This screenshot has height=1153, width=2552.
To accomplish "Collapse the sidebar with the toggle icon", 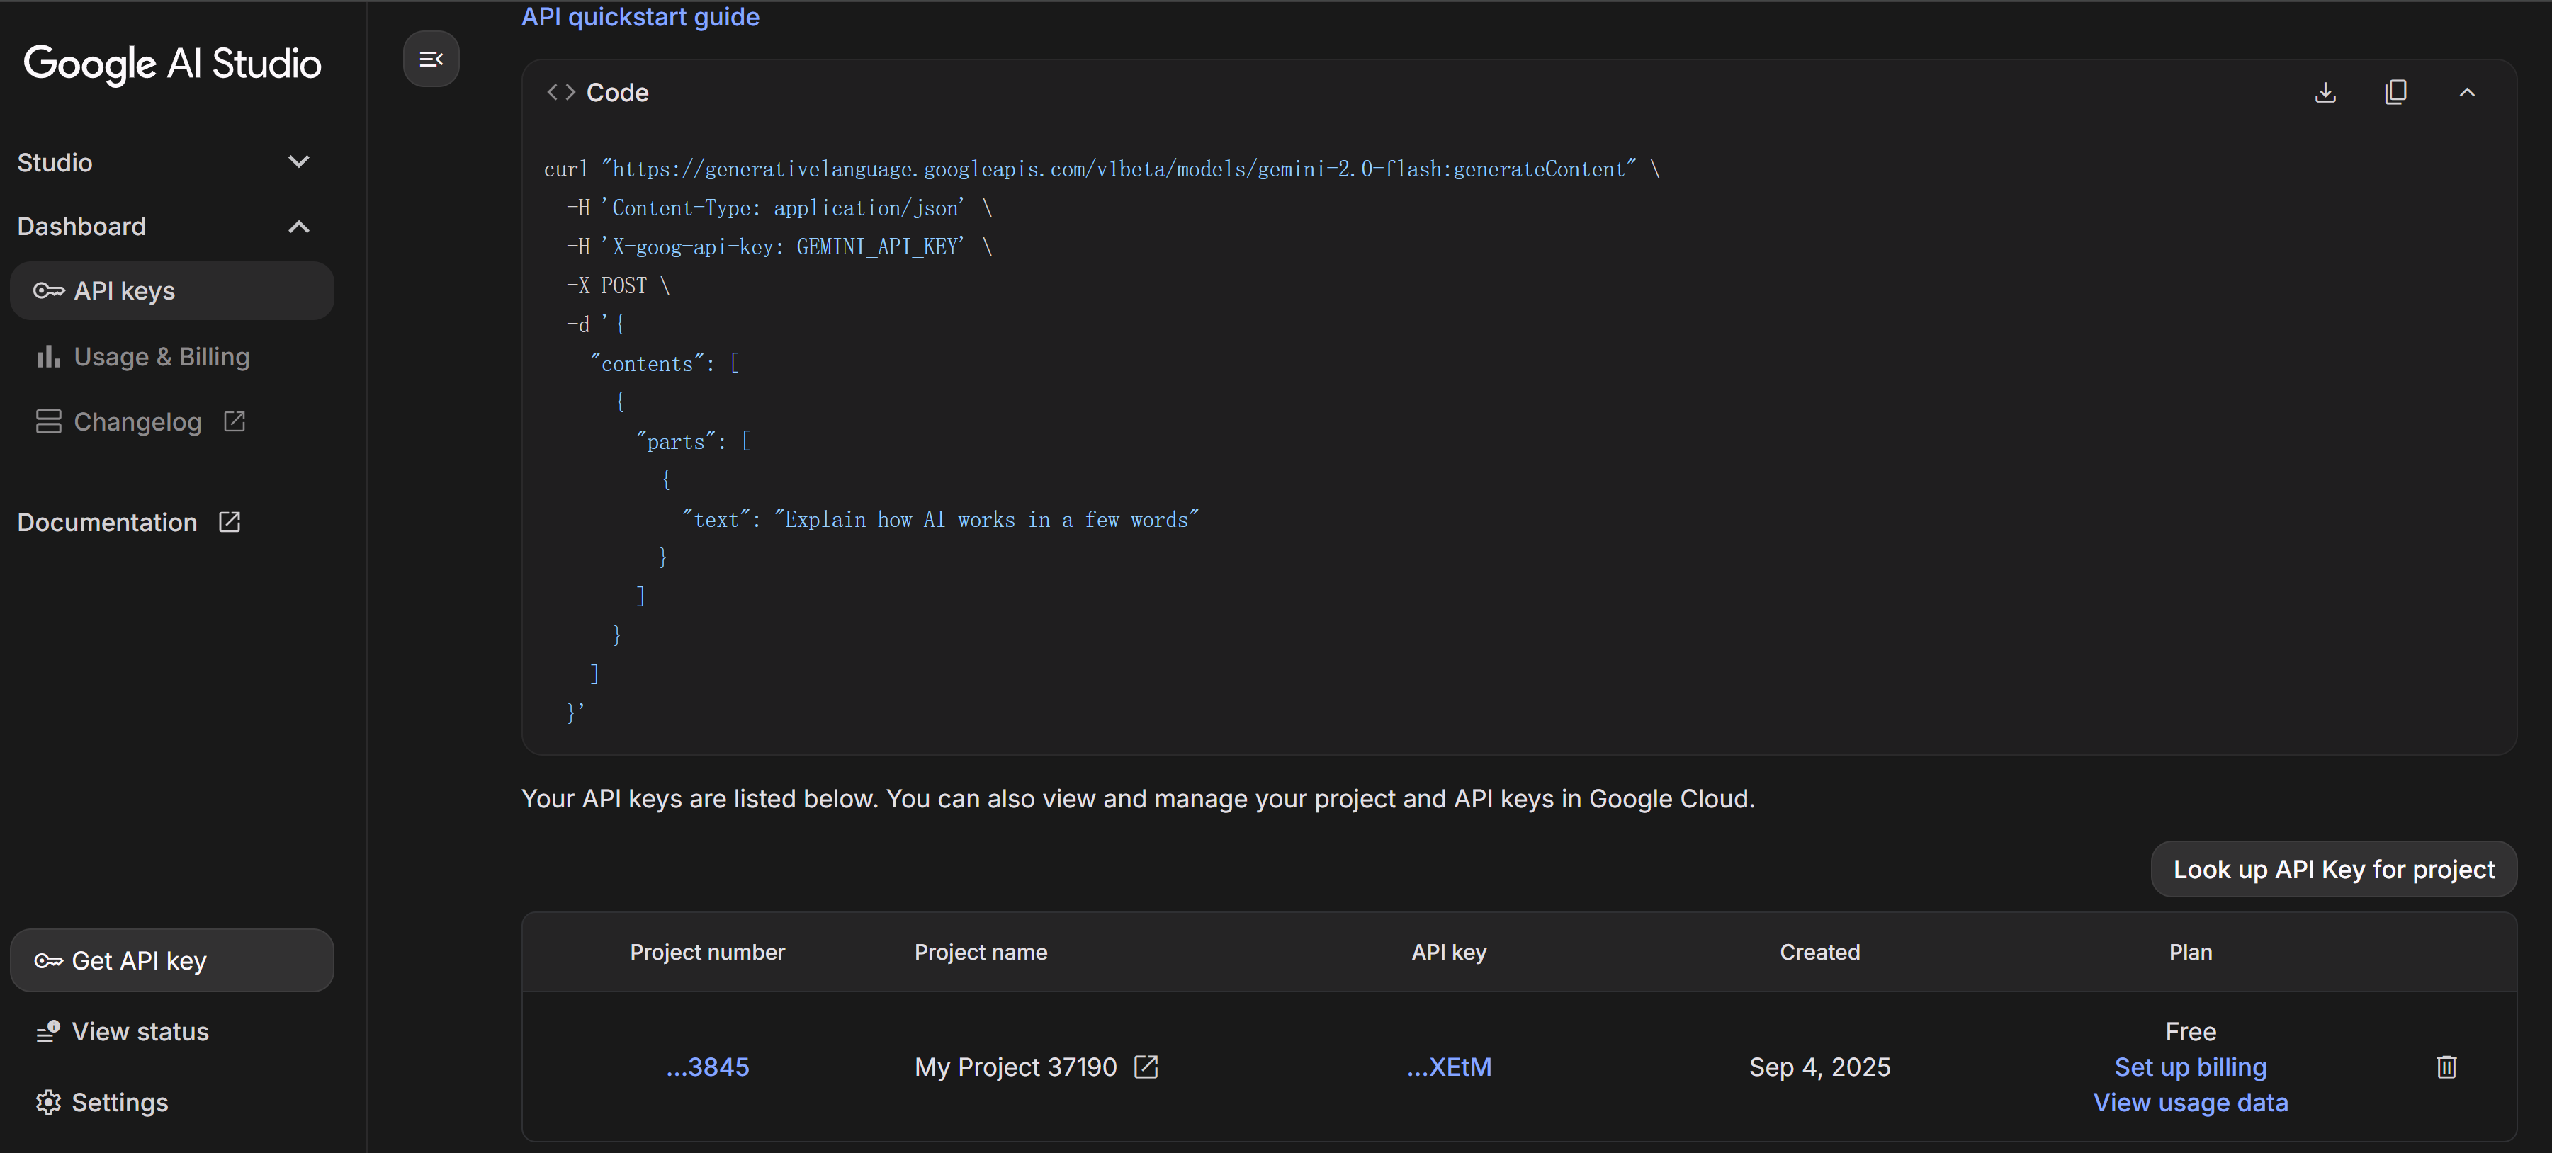I will click(x=431, y=59).
